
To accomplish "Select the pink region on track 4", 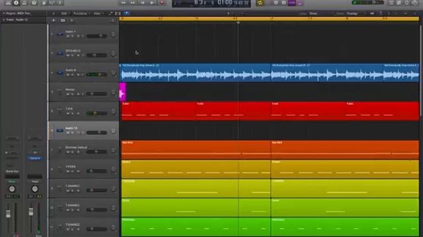I will 122,92.
